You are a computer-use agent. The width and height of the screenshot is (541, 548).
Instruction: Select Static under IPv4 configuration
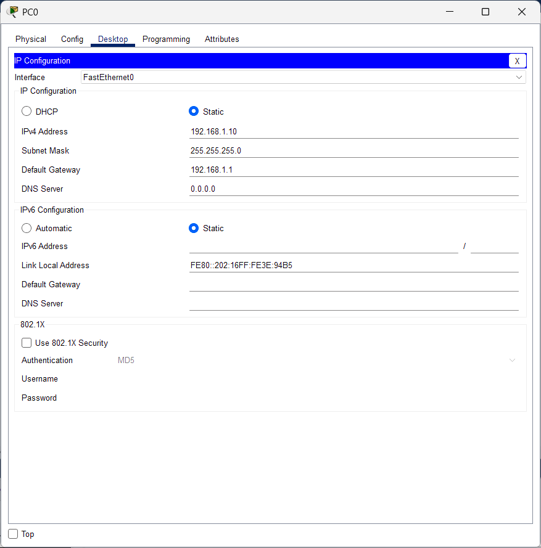click(x=194, y=112)
